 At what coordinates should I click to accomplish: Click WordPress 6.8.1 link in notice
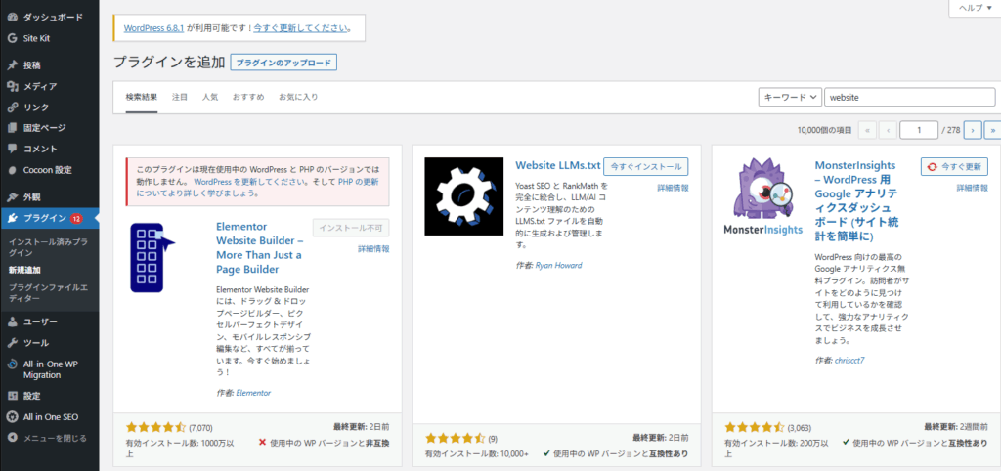tap(153, 28)
